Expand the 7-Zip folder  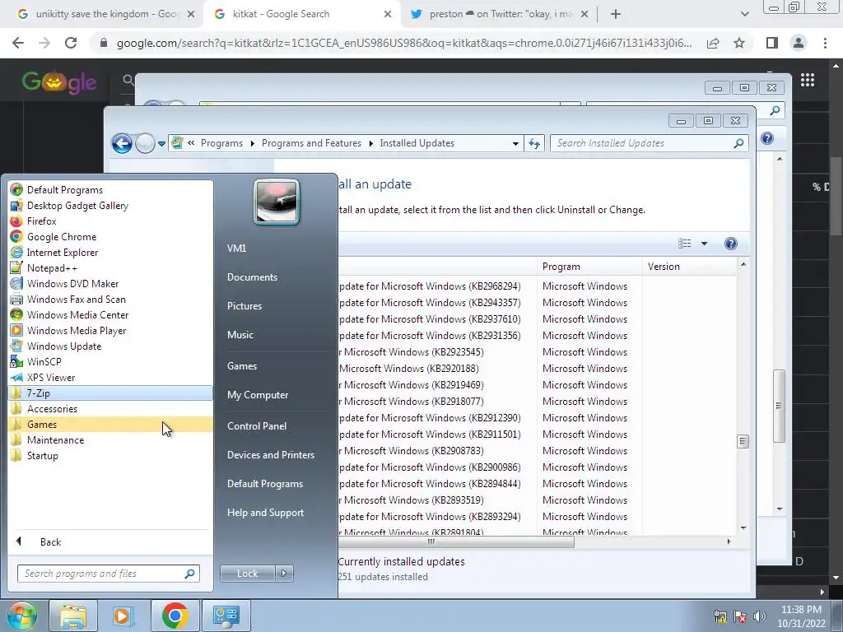[110, 393]
